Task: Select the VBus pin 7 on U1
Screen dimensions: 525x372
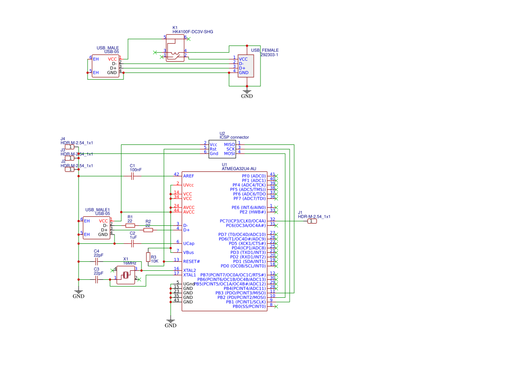Action: tap(189, 252)
